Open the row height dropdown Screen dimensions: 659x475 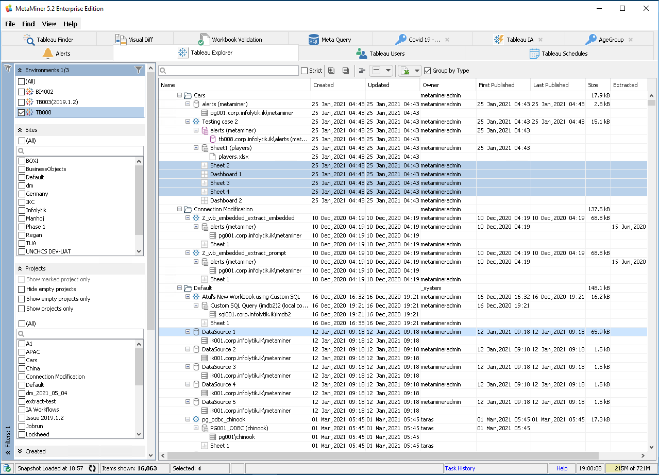388,71
